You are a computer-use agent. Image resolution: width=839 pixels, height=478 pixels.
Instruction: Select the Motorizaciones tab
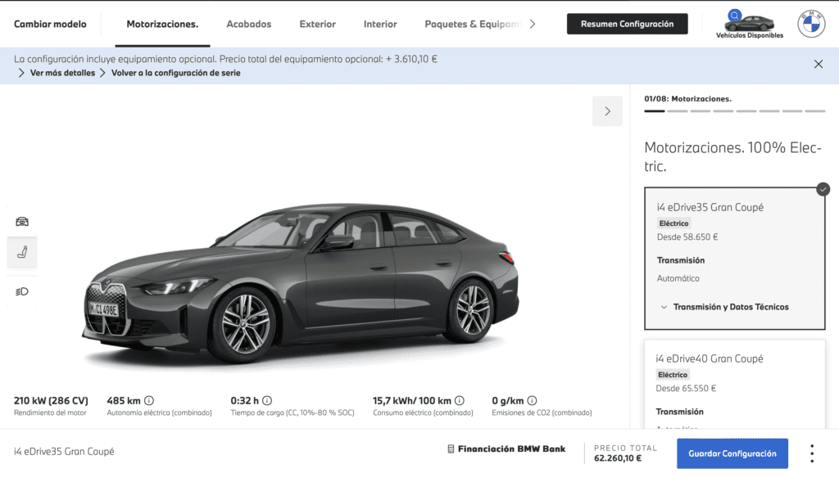[x=162, y=24]
